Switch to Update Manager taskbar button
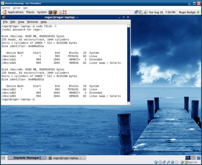 point(27,157)
